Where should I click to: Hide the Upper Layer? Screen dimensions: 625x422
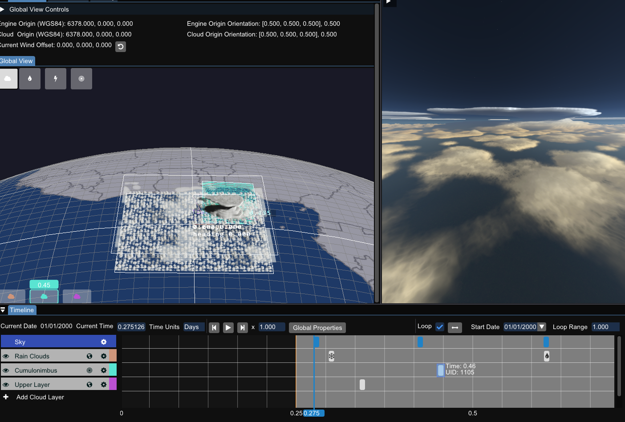pos(6,385)
